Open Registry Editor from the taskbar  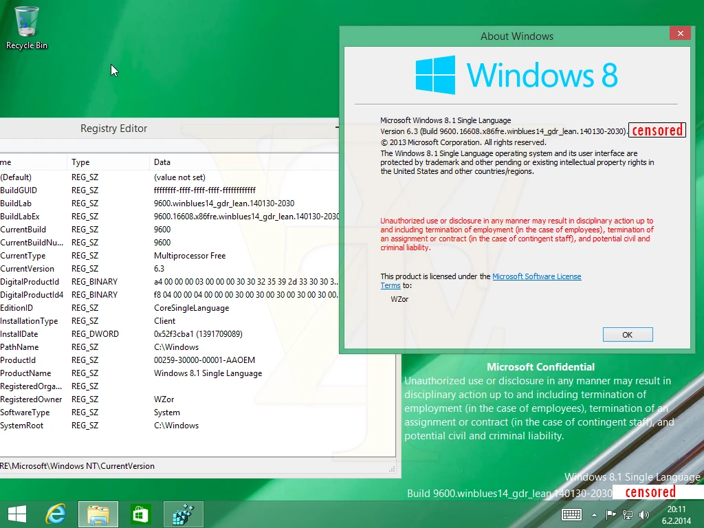pos(183,514)
